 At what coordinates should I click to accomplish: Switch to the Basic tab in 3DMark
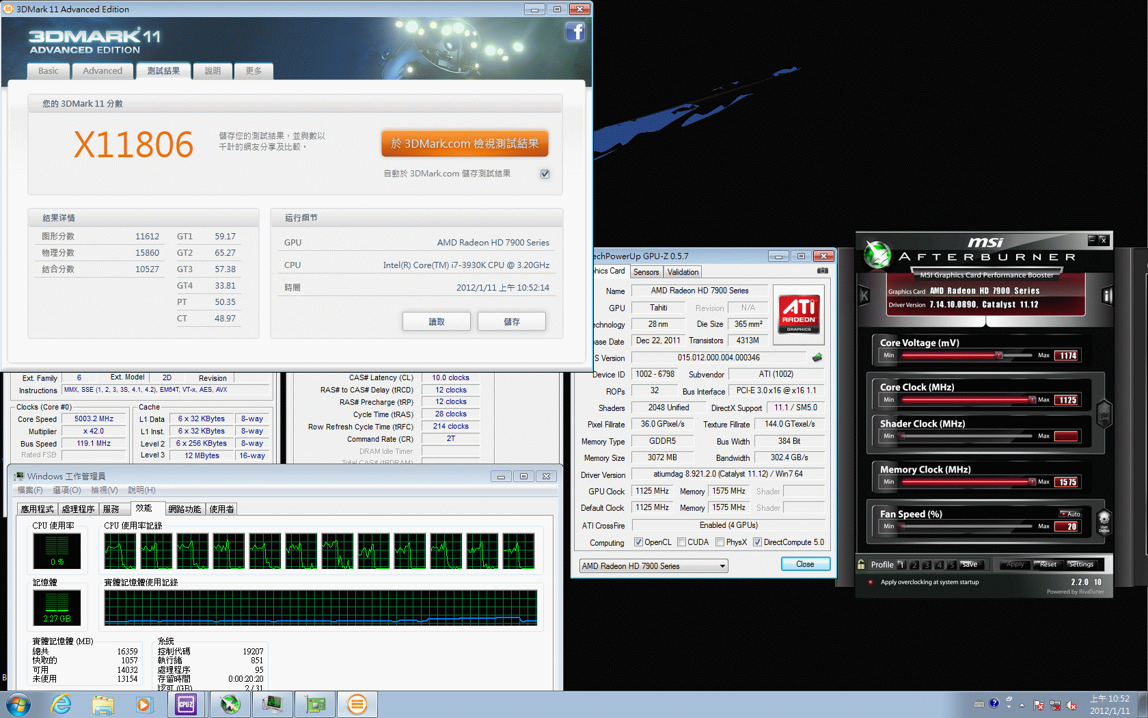tap(49, 71)
